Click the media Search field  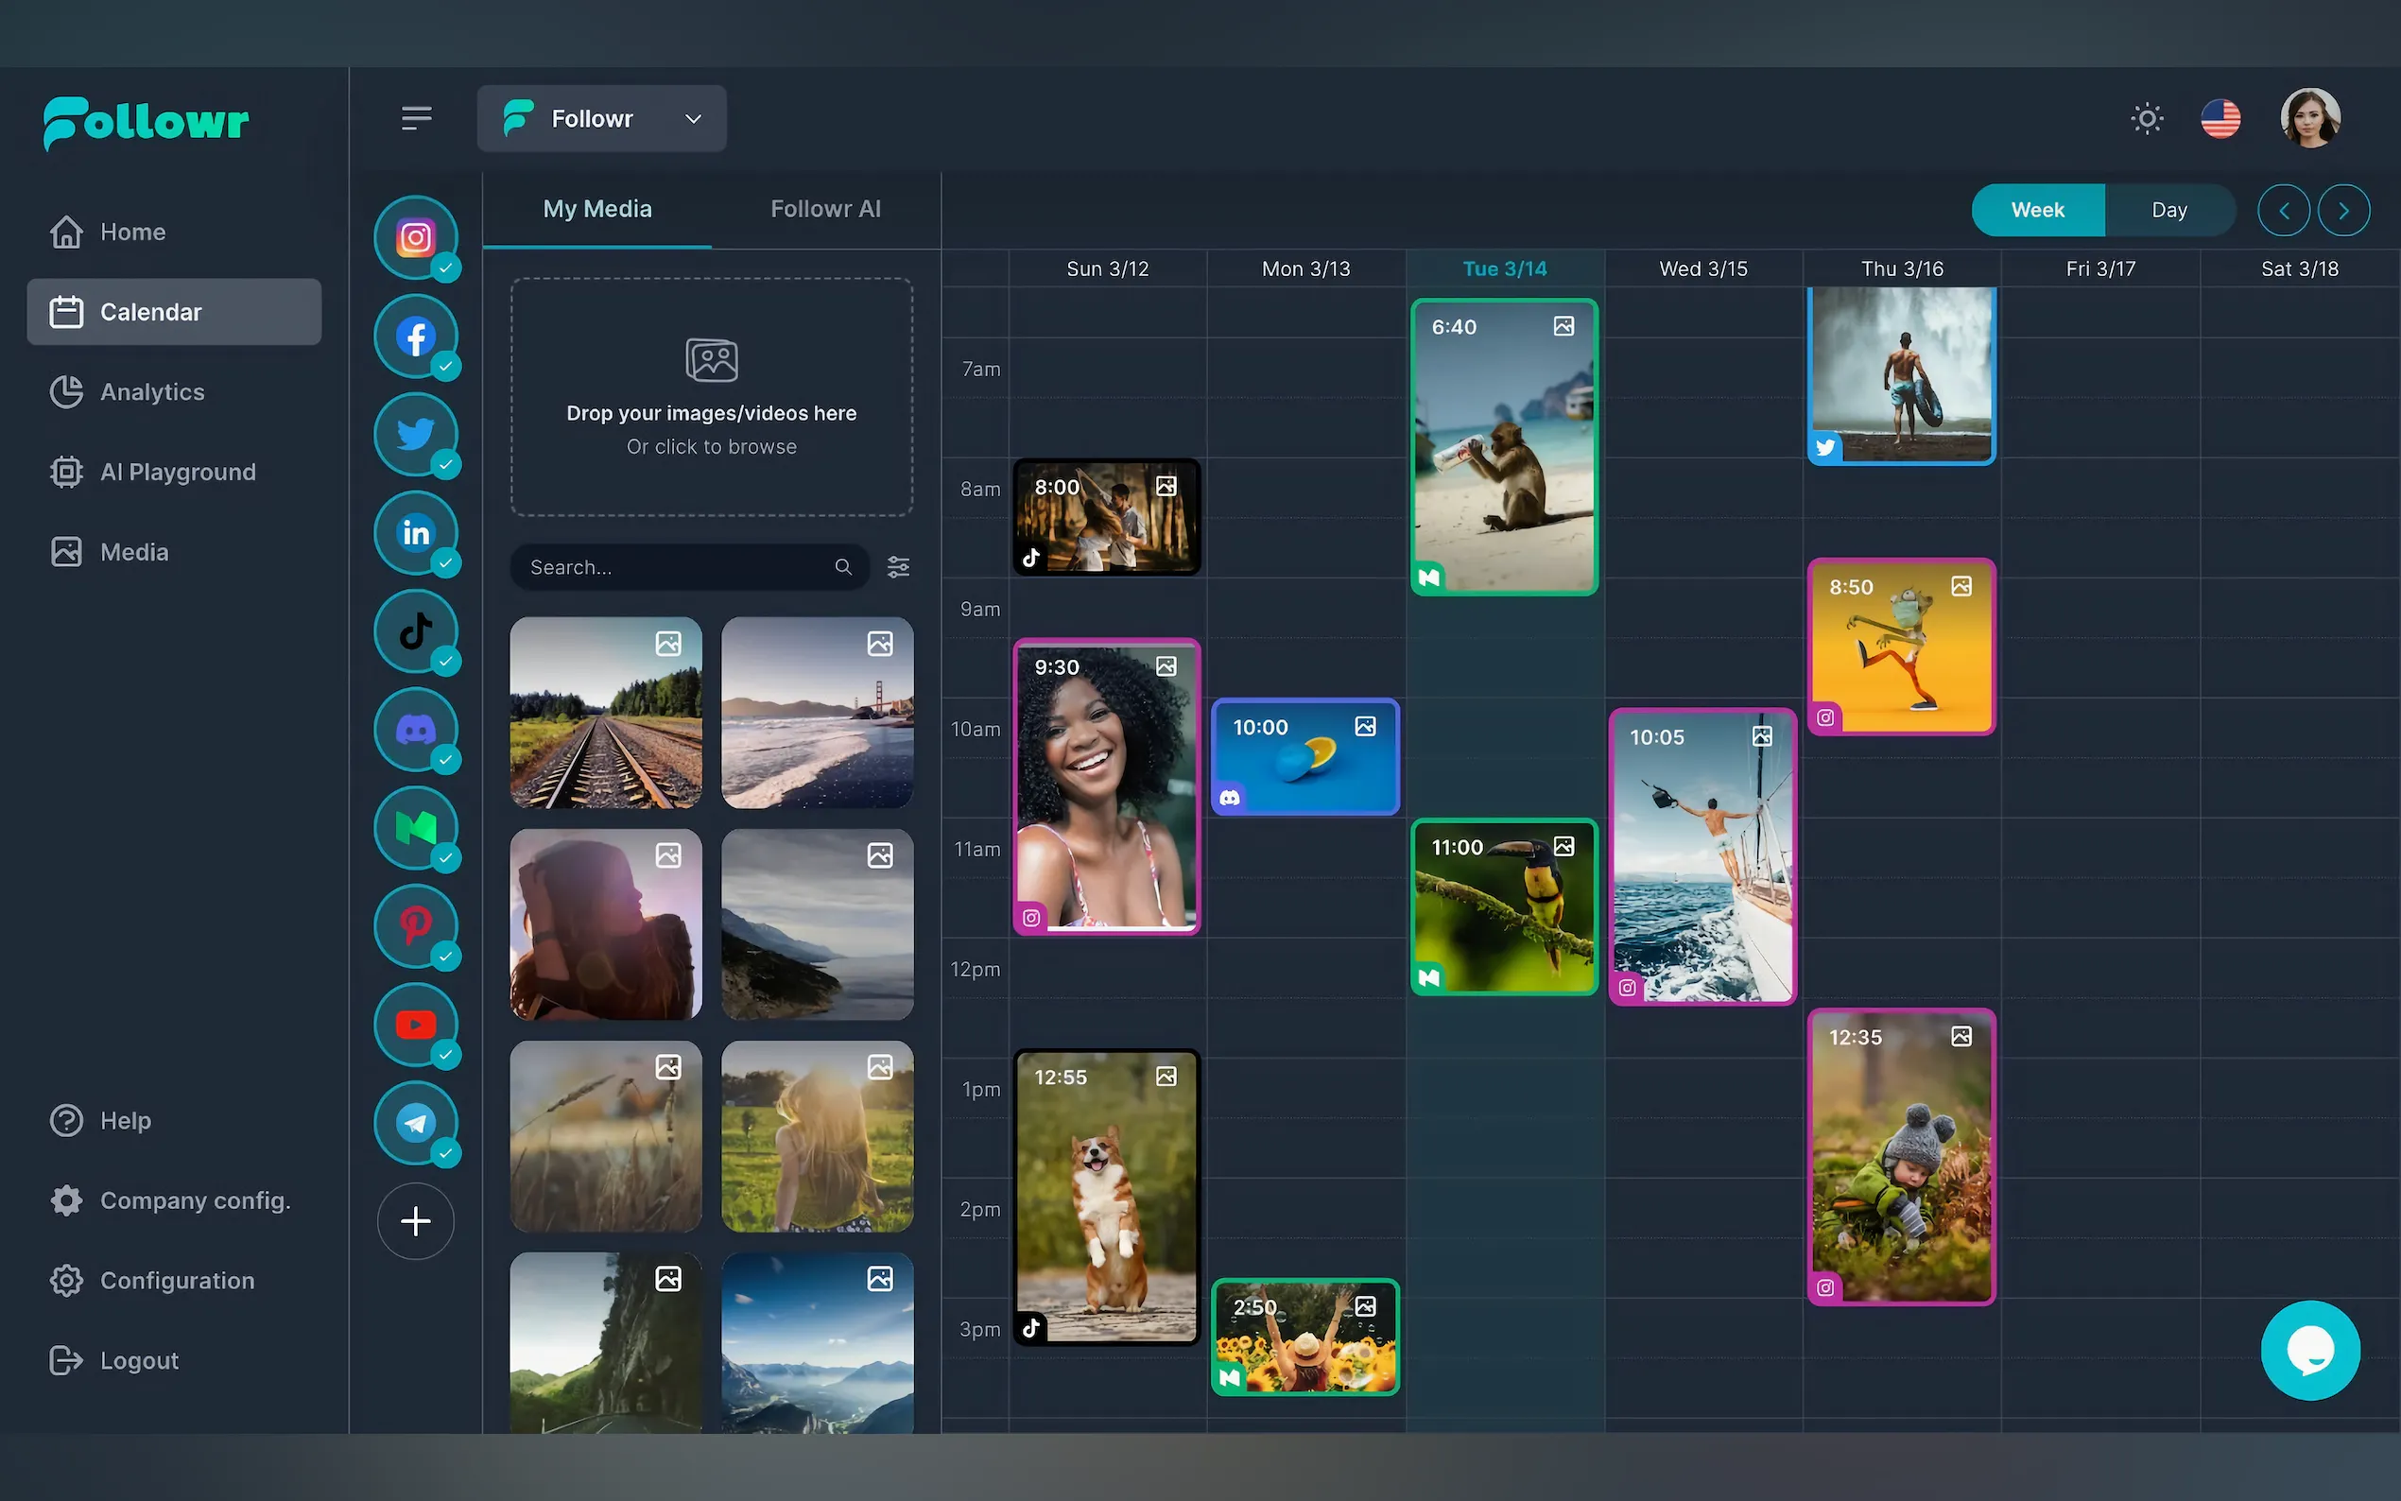tap(675, 567)
